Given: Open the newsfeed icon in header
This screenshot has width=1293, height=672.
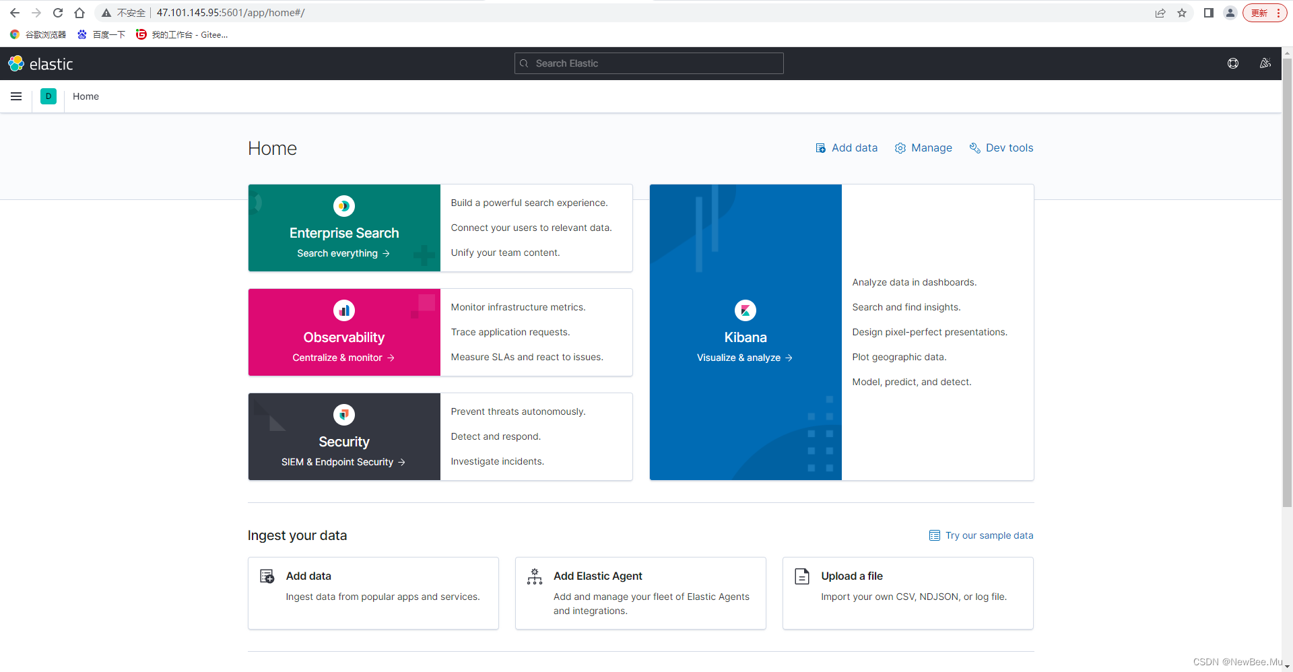Looking at the screenshot, I should pyautogui.click(x=1265, y=63).
